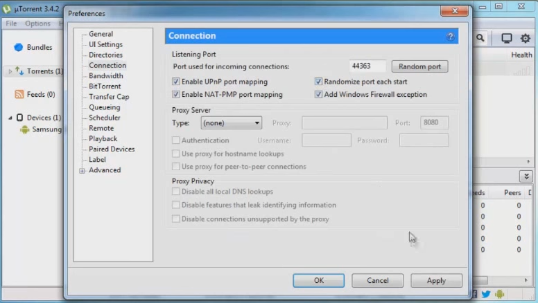The height and width of the screenshot is (303, 538).
Task: Select Queueing in preferences tree
Action: click(104, 107)
